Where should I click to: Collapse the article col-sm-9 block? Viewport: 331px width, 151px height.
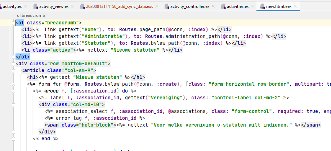coord(14,70)
